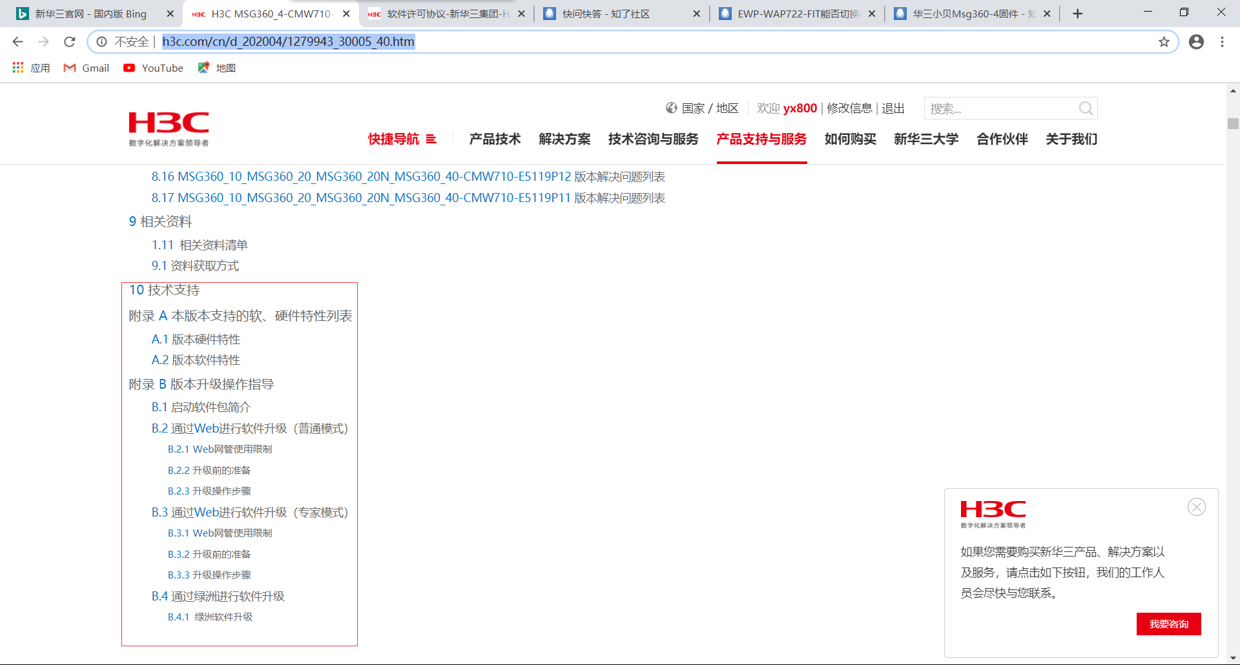Open the 如何购买 menu
1240x665 pixels.
851,139
